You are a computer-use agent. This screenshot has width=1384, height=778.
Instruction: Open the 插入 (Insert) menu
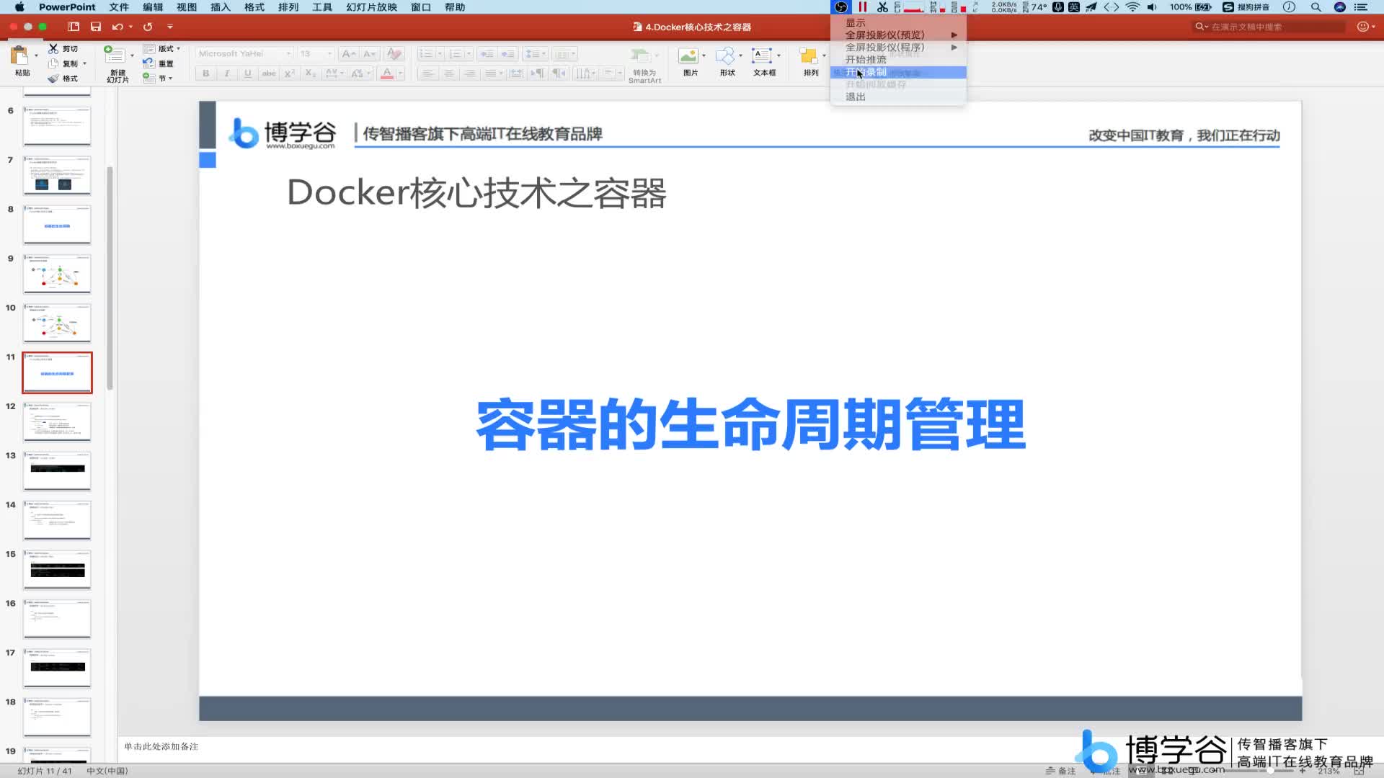pyautogui.click(x=221, y=7)
